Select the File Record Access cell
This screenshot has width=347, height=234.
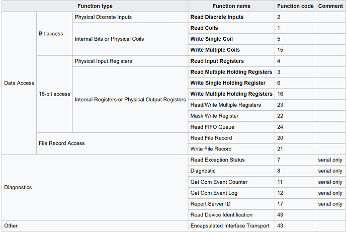[x=112, y=143]
